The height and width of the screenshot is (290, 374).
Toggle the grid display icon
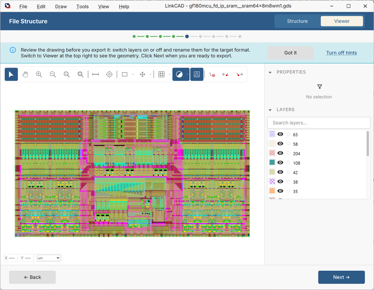coord(161,74)
